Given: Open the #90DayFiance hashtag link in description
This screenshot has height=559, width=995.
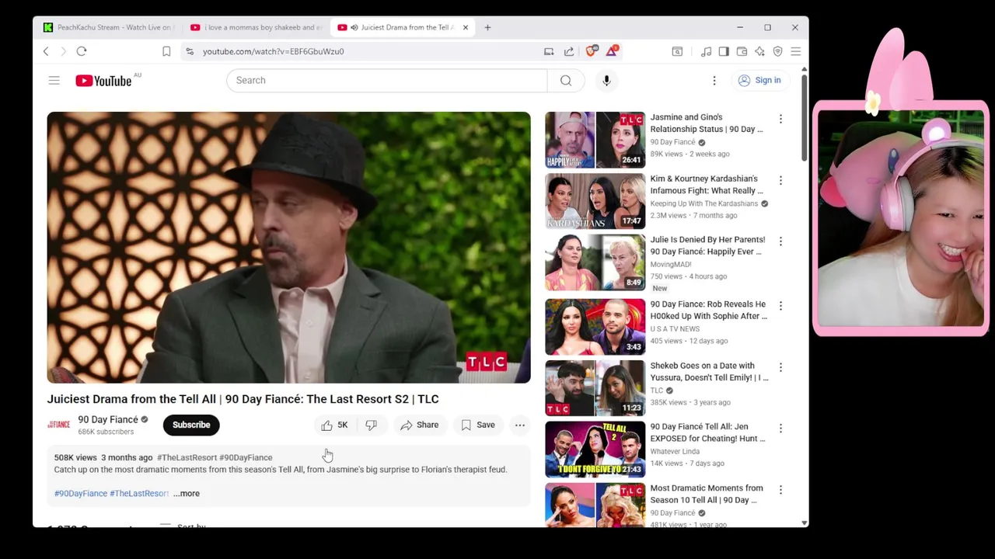Looking at the screenshot, I should tap(81, 493).
